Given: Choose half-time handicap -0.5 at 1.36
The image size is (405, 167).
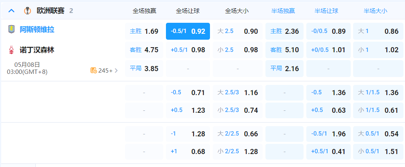Looking at the screenshot, I should 329,92.
